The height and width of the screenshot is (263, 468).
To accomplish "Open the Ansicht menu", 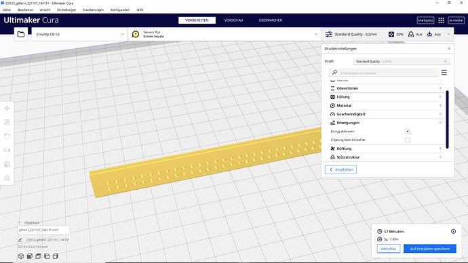I will click(45, 10).
